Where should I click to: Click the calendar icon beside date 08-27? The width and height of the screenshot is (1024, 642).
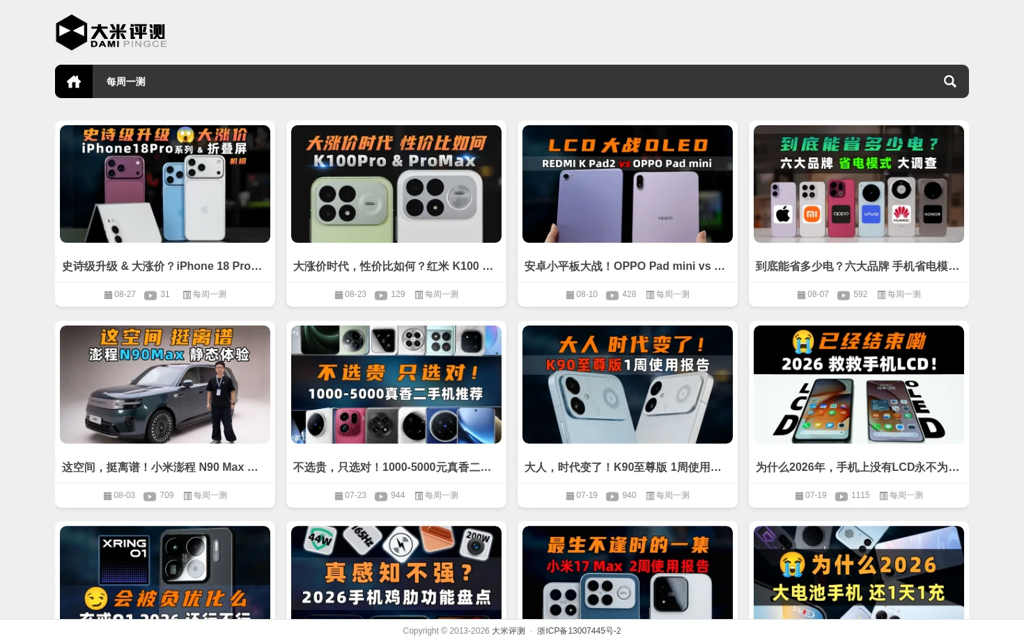108,295
